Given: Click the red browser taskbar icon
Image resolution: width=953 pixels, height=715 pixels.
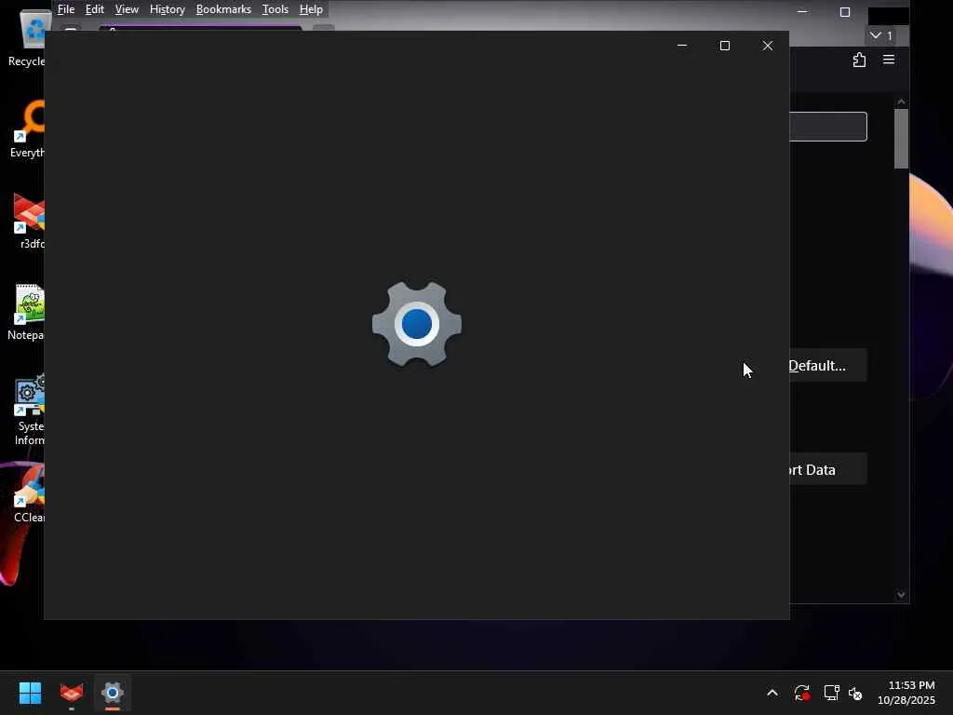Looking at the screenshot, I should 71,693.
